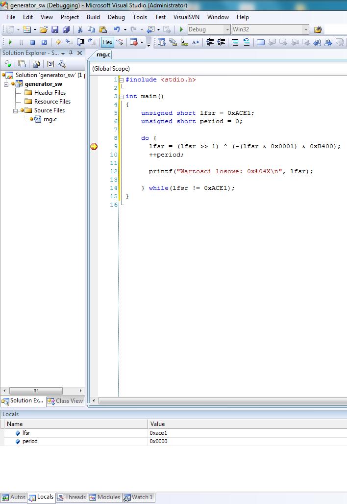Image resolution: width=347 pixels, height=504 pixels.
Task: Click the Open File folder icon
Action: 44,29
